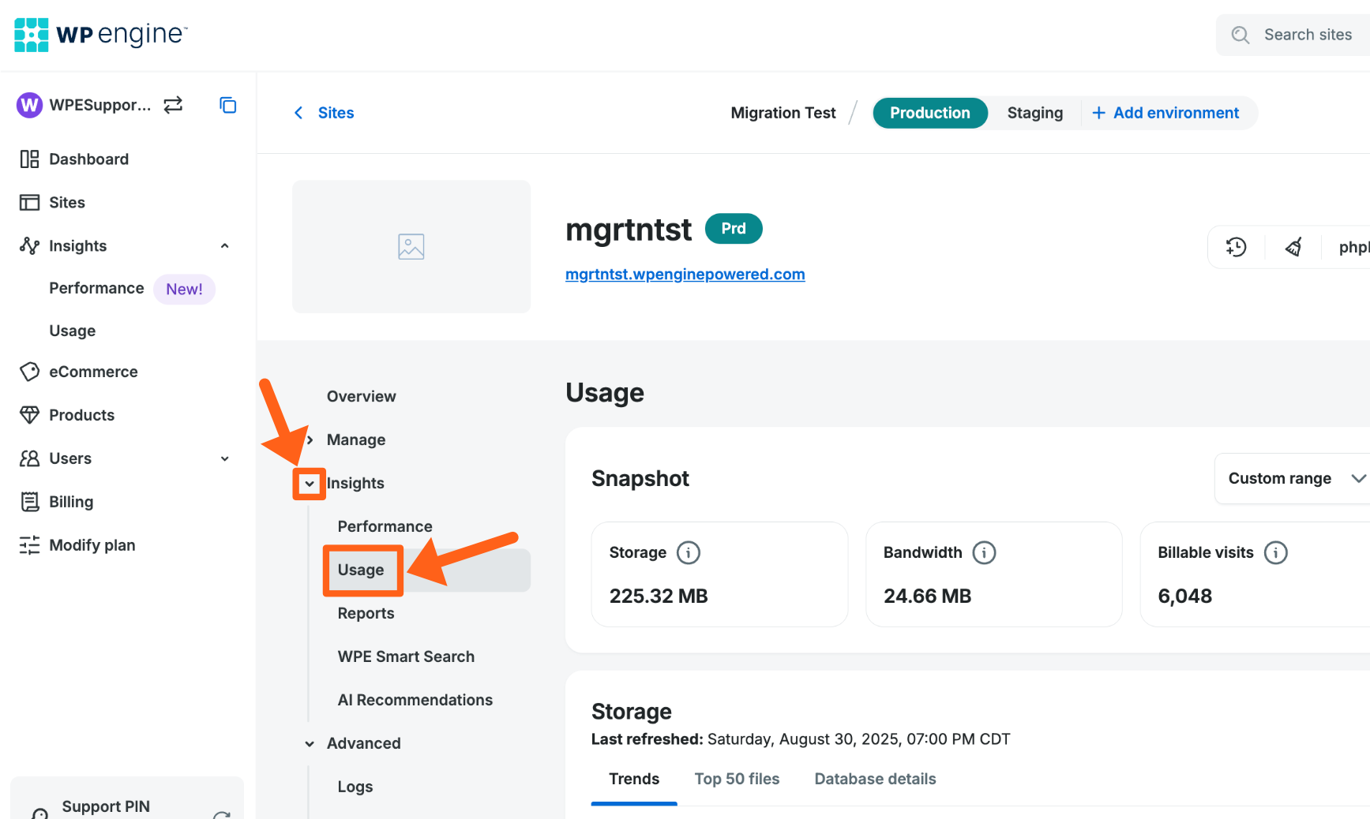Expand the Manage section in site menu
Viewport: 1370px width, 819px height.
tap(310, 440)
